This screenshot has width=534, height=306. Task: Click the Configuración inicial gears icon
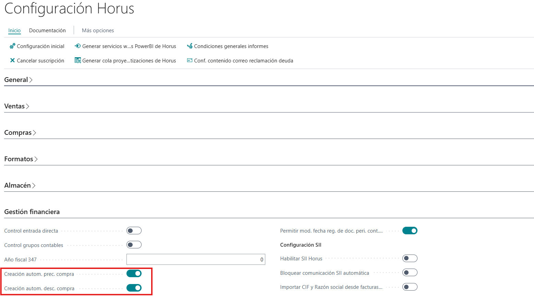click(x=12, y=46)
